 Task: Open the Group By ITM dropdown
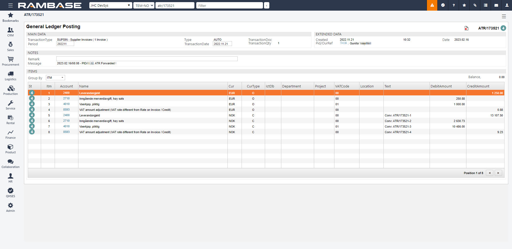[x=55, y=78]
